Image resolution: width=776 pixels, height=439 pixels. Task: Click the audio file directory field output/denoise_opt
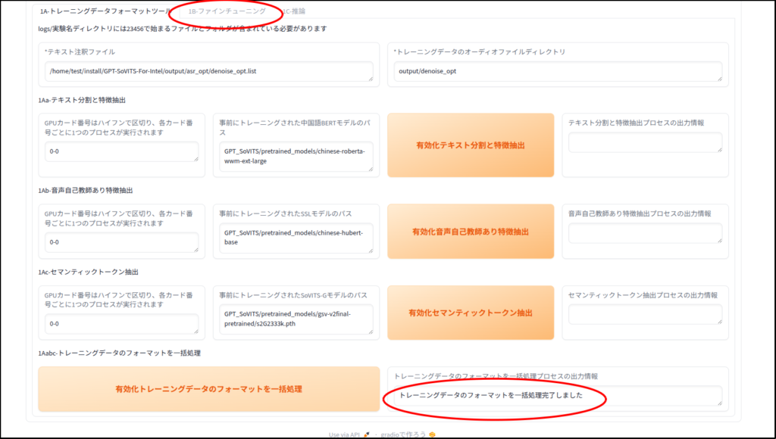pyautogui.click(x=557, y=71)
